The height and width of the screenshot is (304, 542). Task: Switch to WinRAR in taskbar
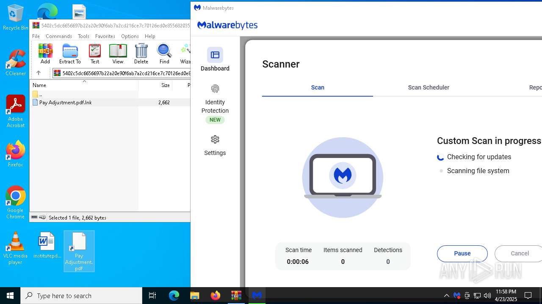(x=236, y=296)
